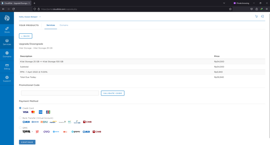Open Support in the sidebar
This screenshot has height=145, width=270.
[7, 79]
